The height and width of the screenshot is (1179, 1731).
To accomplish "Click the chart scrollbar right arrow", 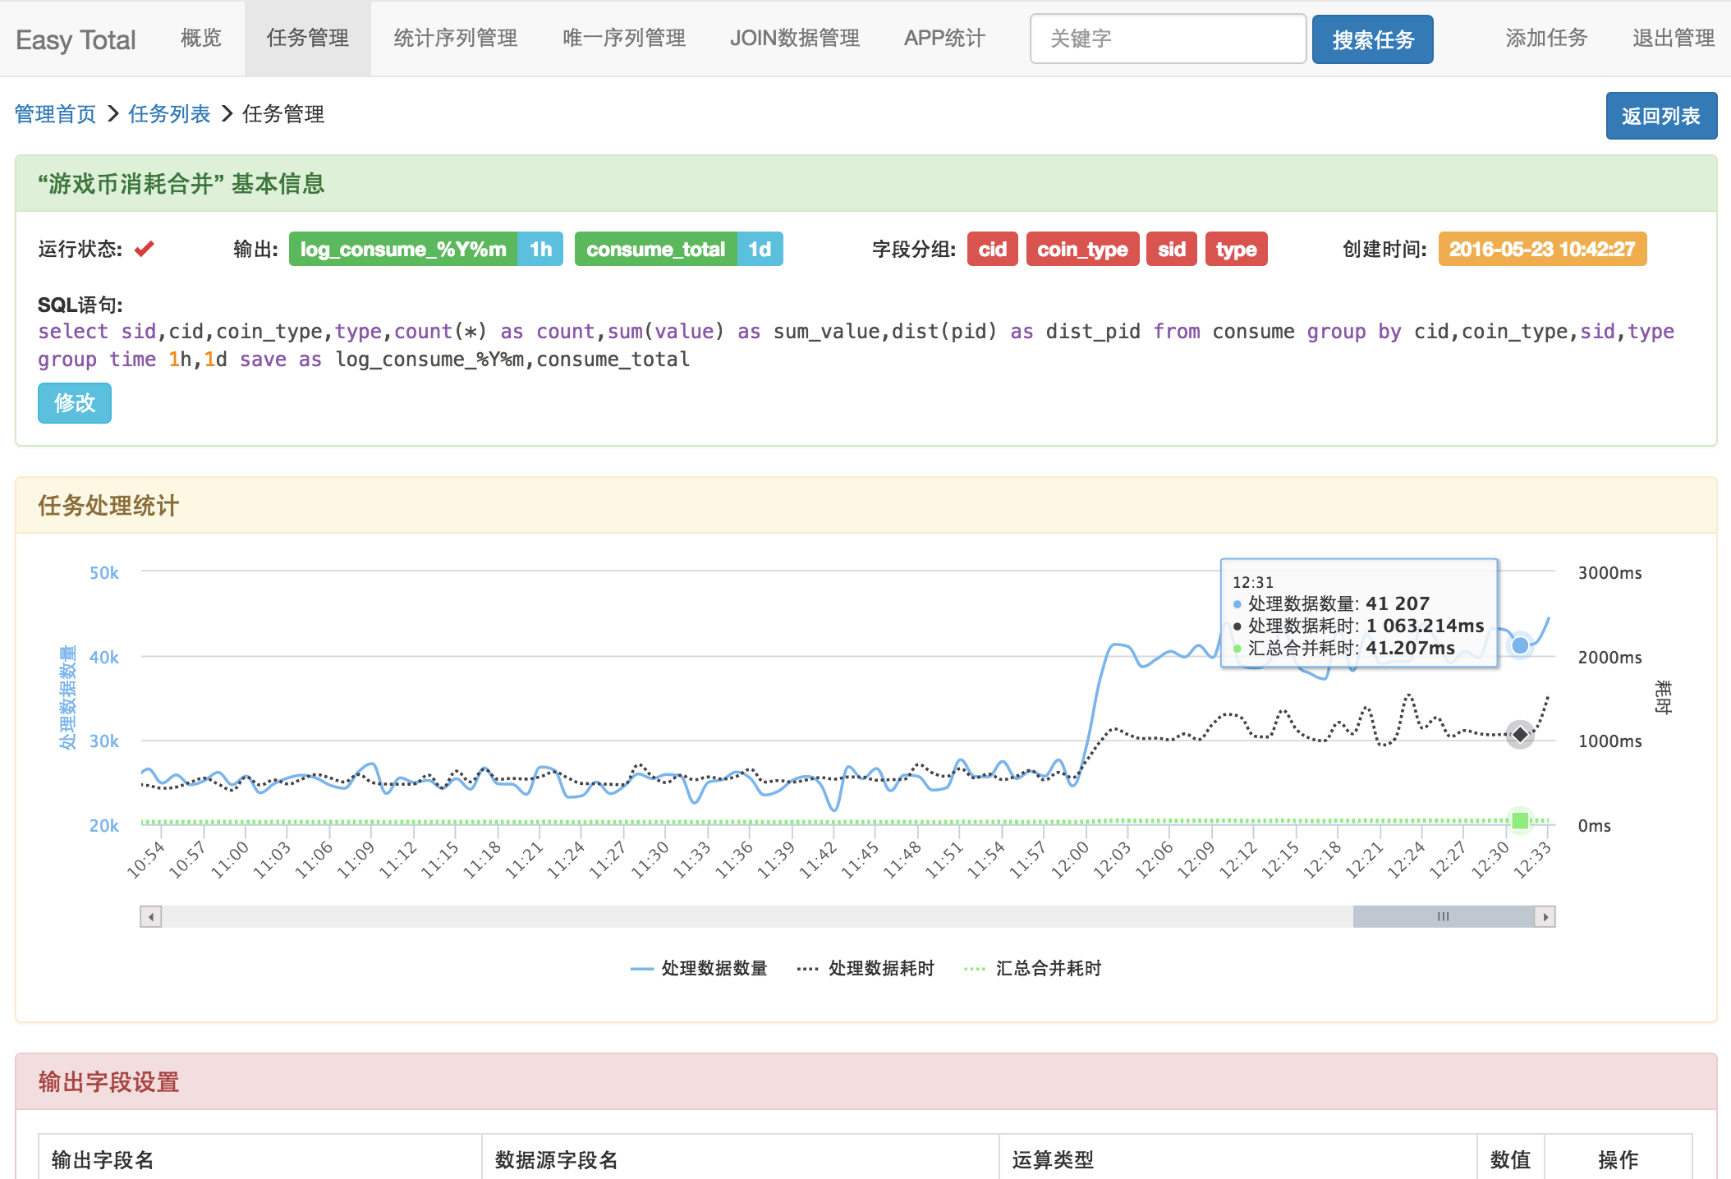I will 1545,916.
